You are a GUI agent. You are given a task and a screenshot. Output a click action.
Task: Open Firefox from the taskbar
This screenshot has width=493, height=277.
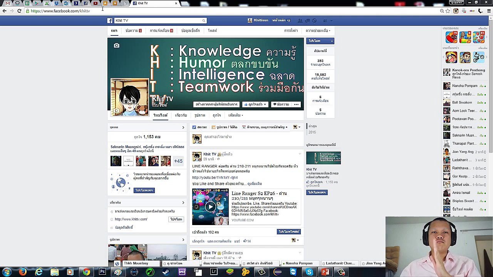[x=23, y=272]
